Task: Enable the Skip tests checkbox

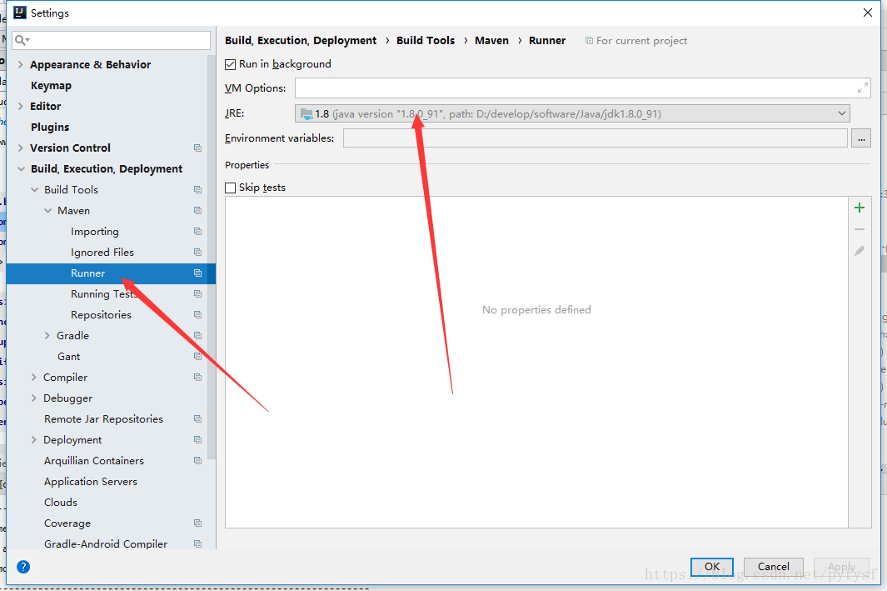Action: coord(230,188)
